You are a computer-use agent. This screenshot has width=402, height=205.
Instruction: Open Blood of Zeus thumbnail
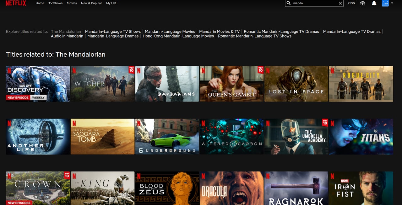pyautogui.click(x=167, y=188)
